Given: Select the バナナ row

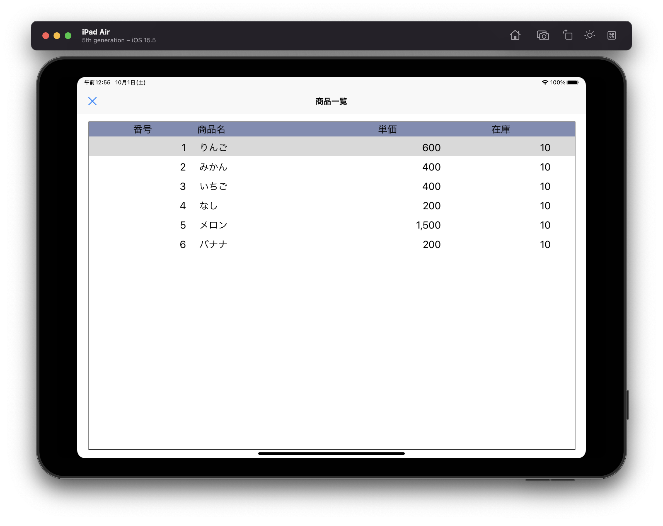Looking at the screenshot, I should [331, 244].
